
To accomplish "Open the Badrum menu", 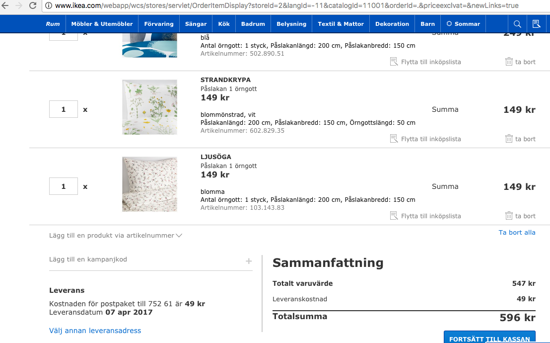I will (x=253, y=24).
